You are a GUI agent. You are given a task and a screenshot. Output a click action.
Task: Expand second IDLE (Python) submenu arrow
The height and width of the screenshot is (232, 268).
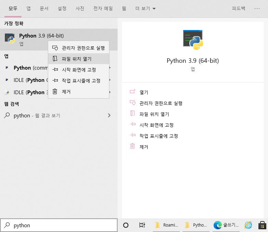point(110,92)
